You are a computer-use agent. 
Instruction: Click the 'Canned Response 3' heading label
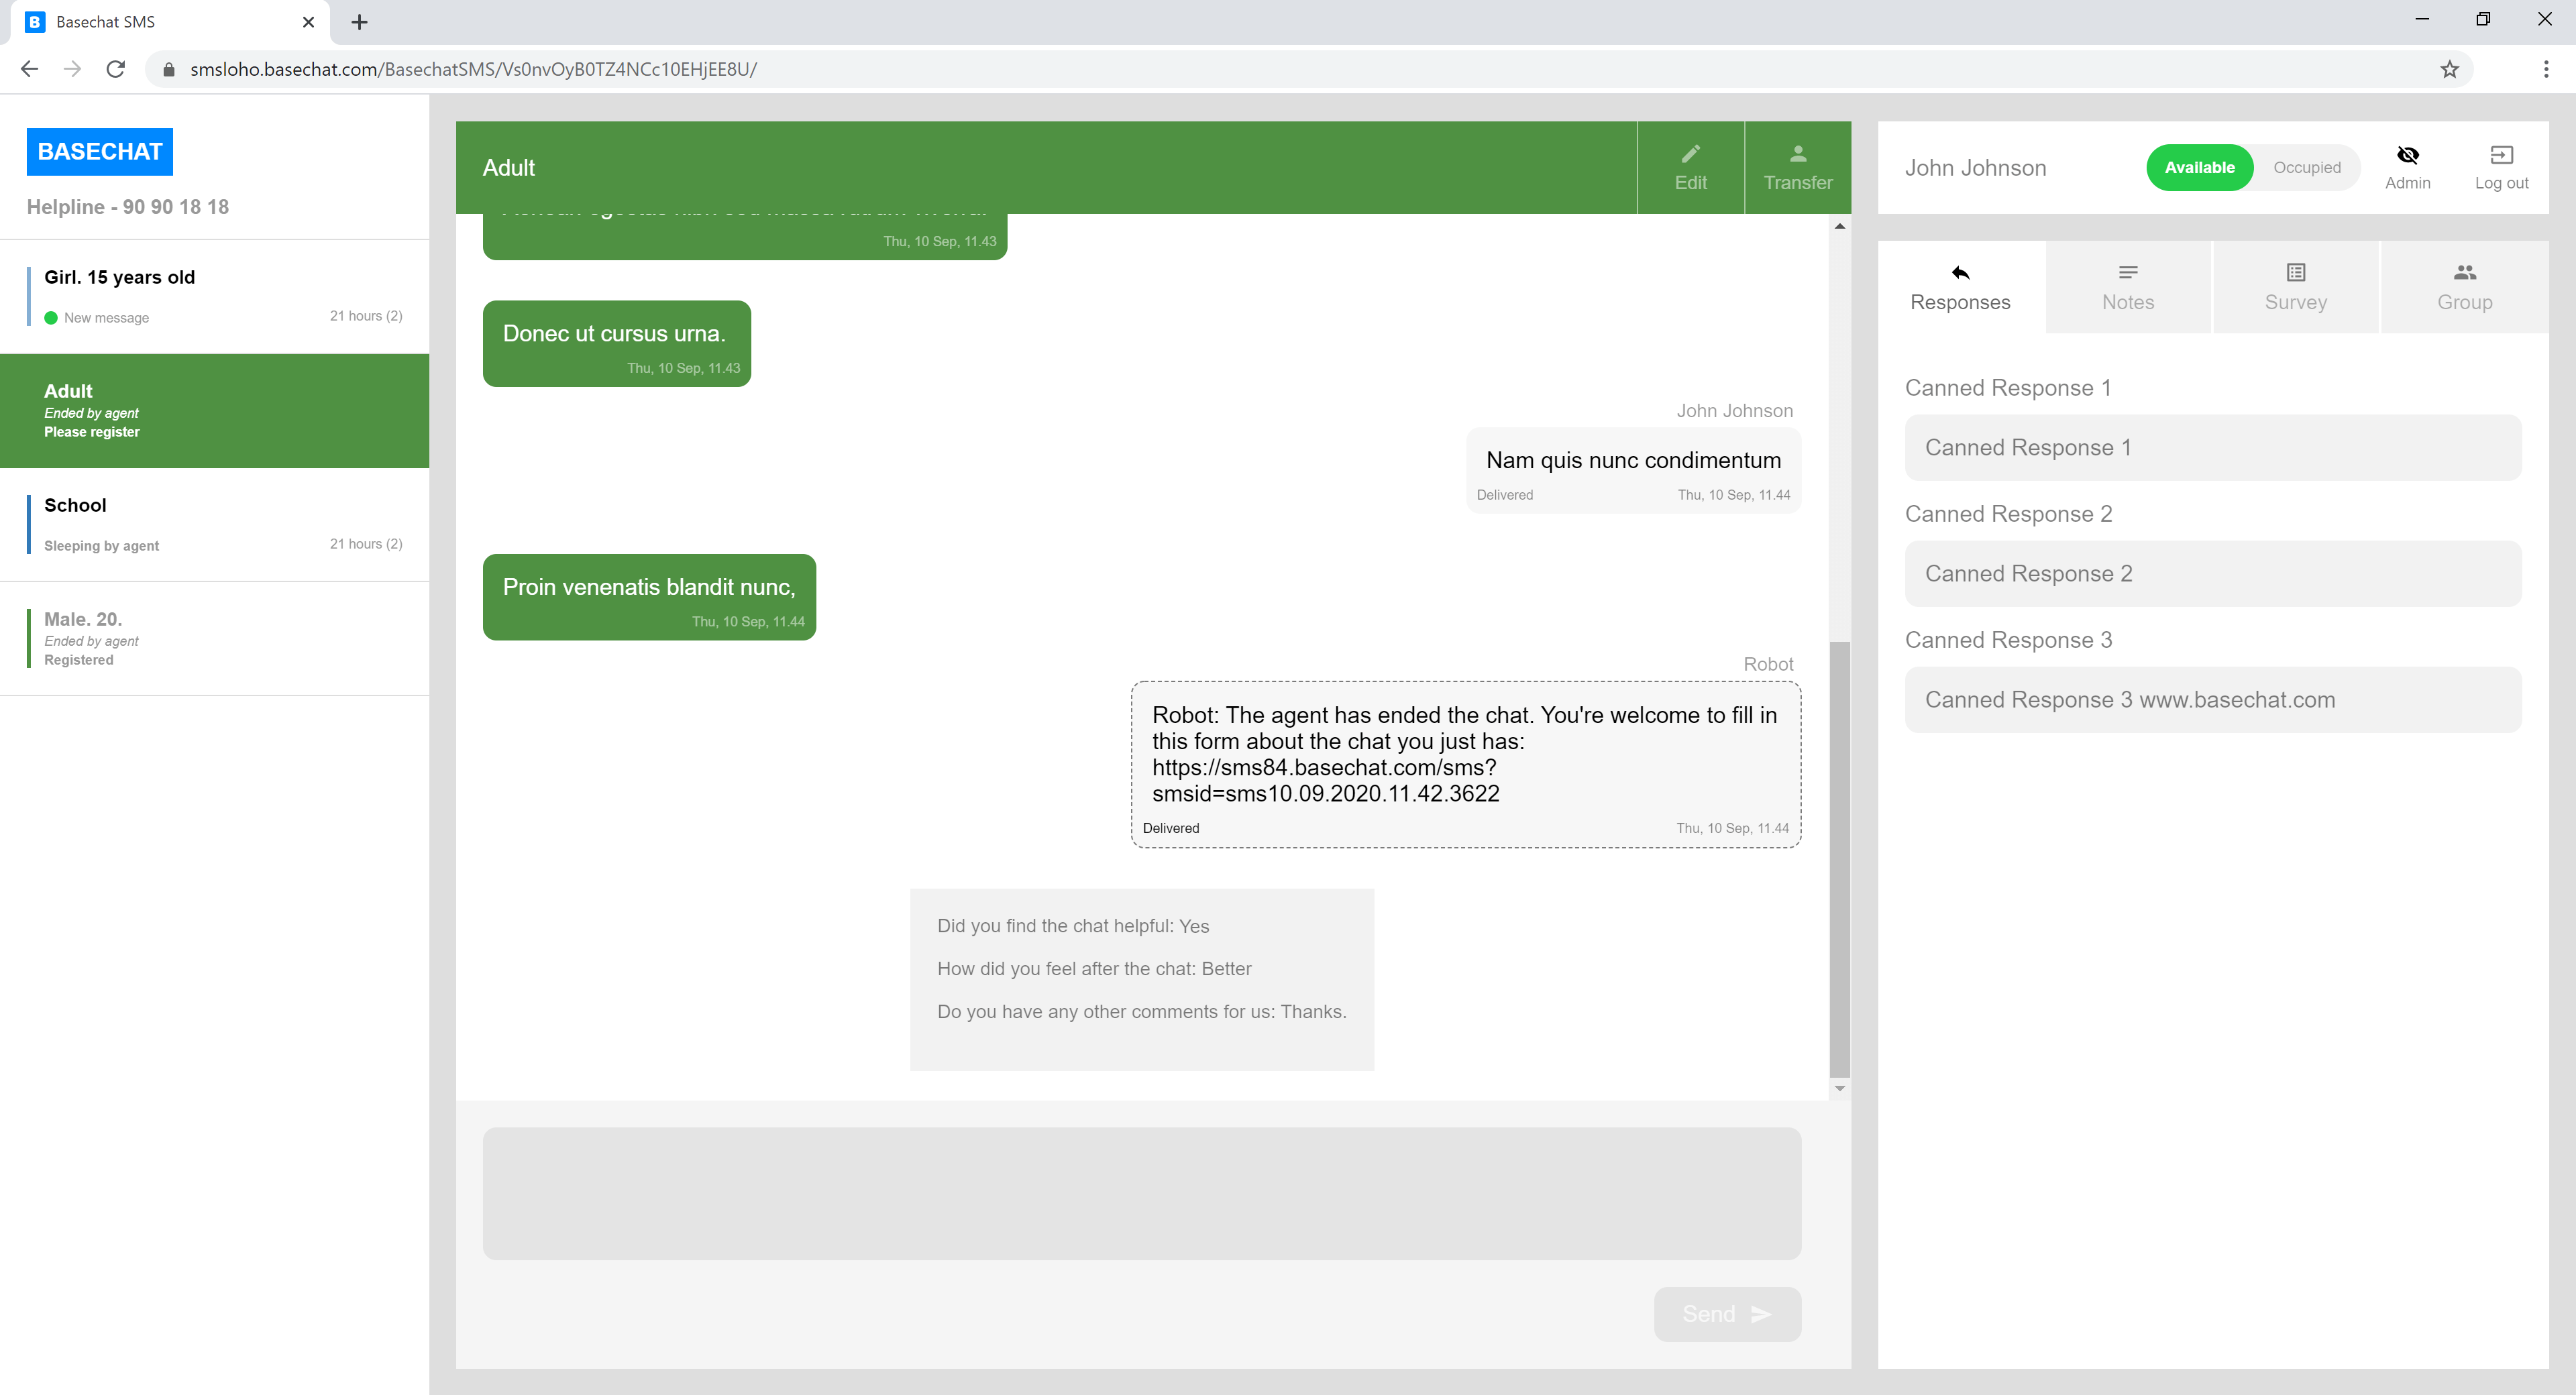pyautogui.click(x=2008, y=640)
